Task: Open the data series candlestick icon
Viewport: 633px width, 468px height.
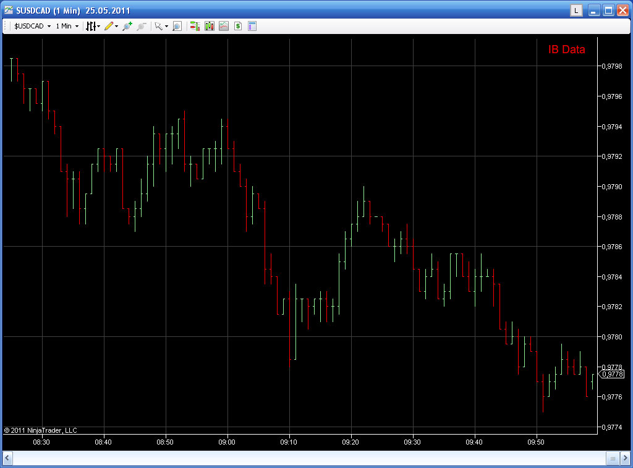Action: (209, 26)
